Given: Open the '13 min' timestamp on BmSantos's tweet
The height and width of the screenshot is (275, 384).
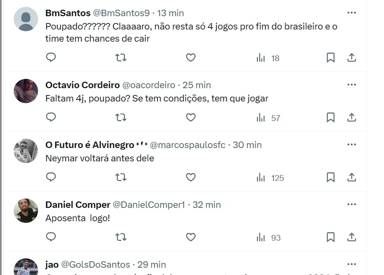Looking at the screenshot, I should point(171,13).
